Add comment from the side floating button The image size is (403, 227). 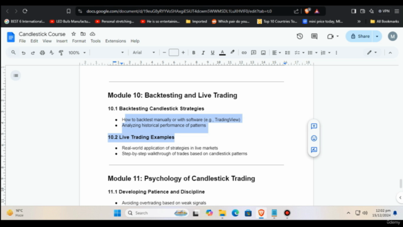coord(314,126)
